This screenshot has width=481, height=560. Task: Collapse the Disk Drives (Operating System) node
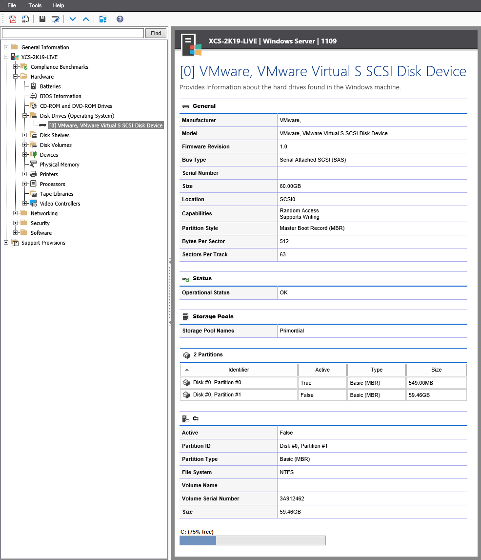[x=24, y=115]
